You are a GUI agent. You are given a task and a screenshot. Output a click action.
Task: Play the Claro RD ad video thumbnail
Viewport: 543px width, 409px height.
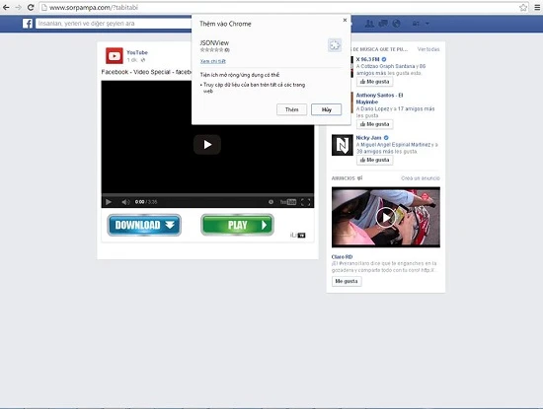click(x=386, y=217)
